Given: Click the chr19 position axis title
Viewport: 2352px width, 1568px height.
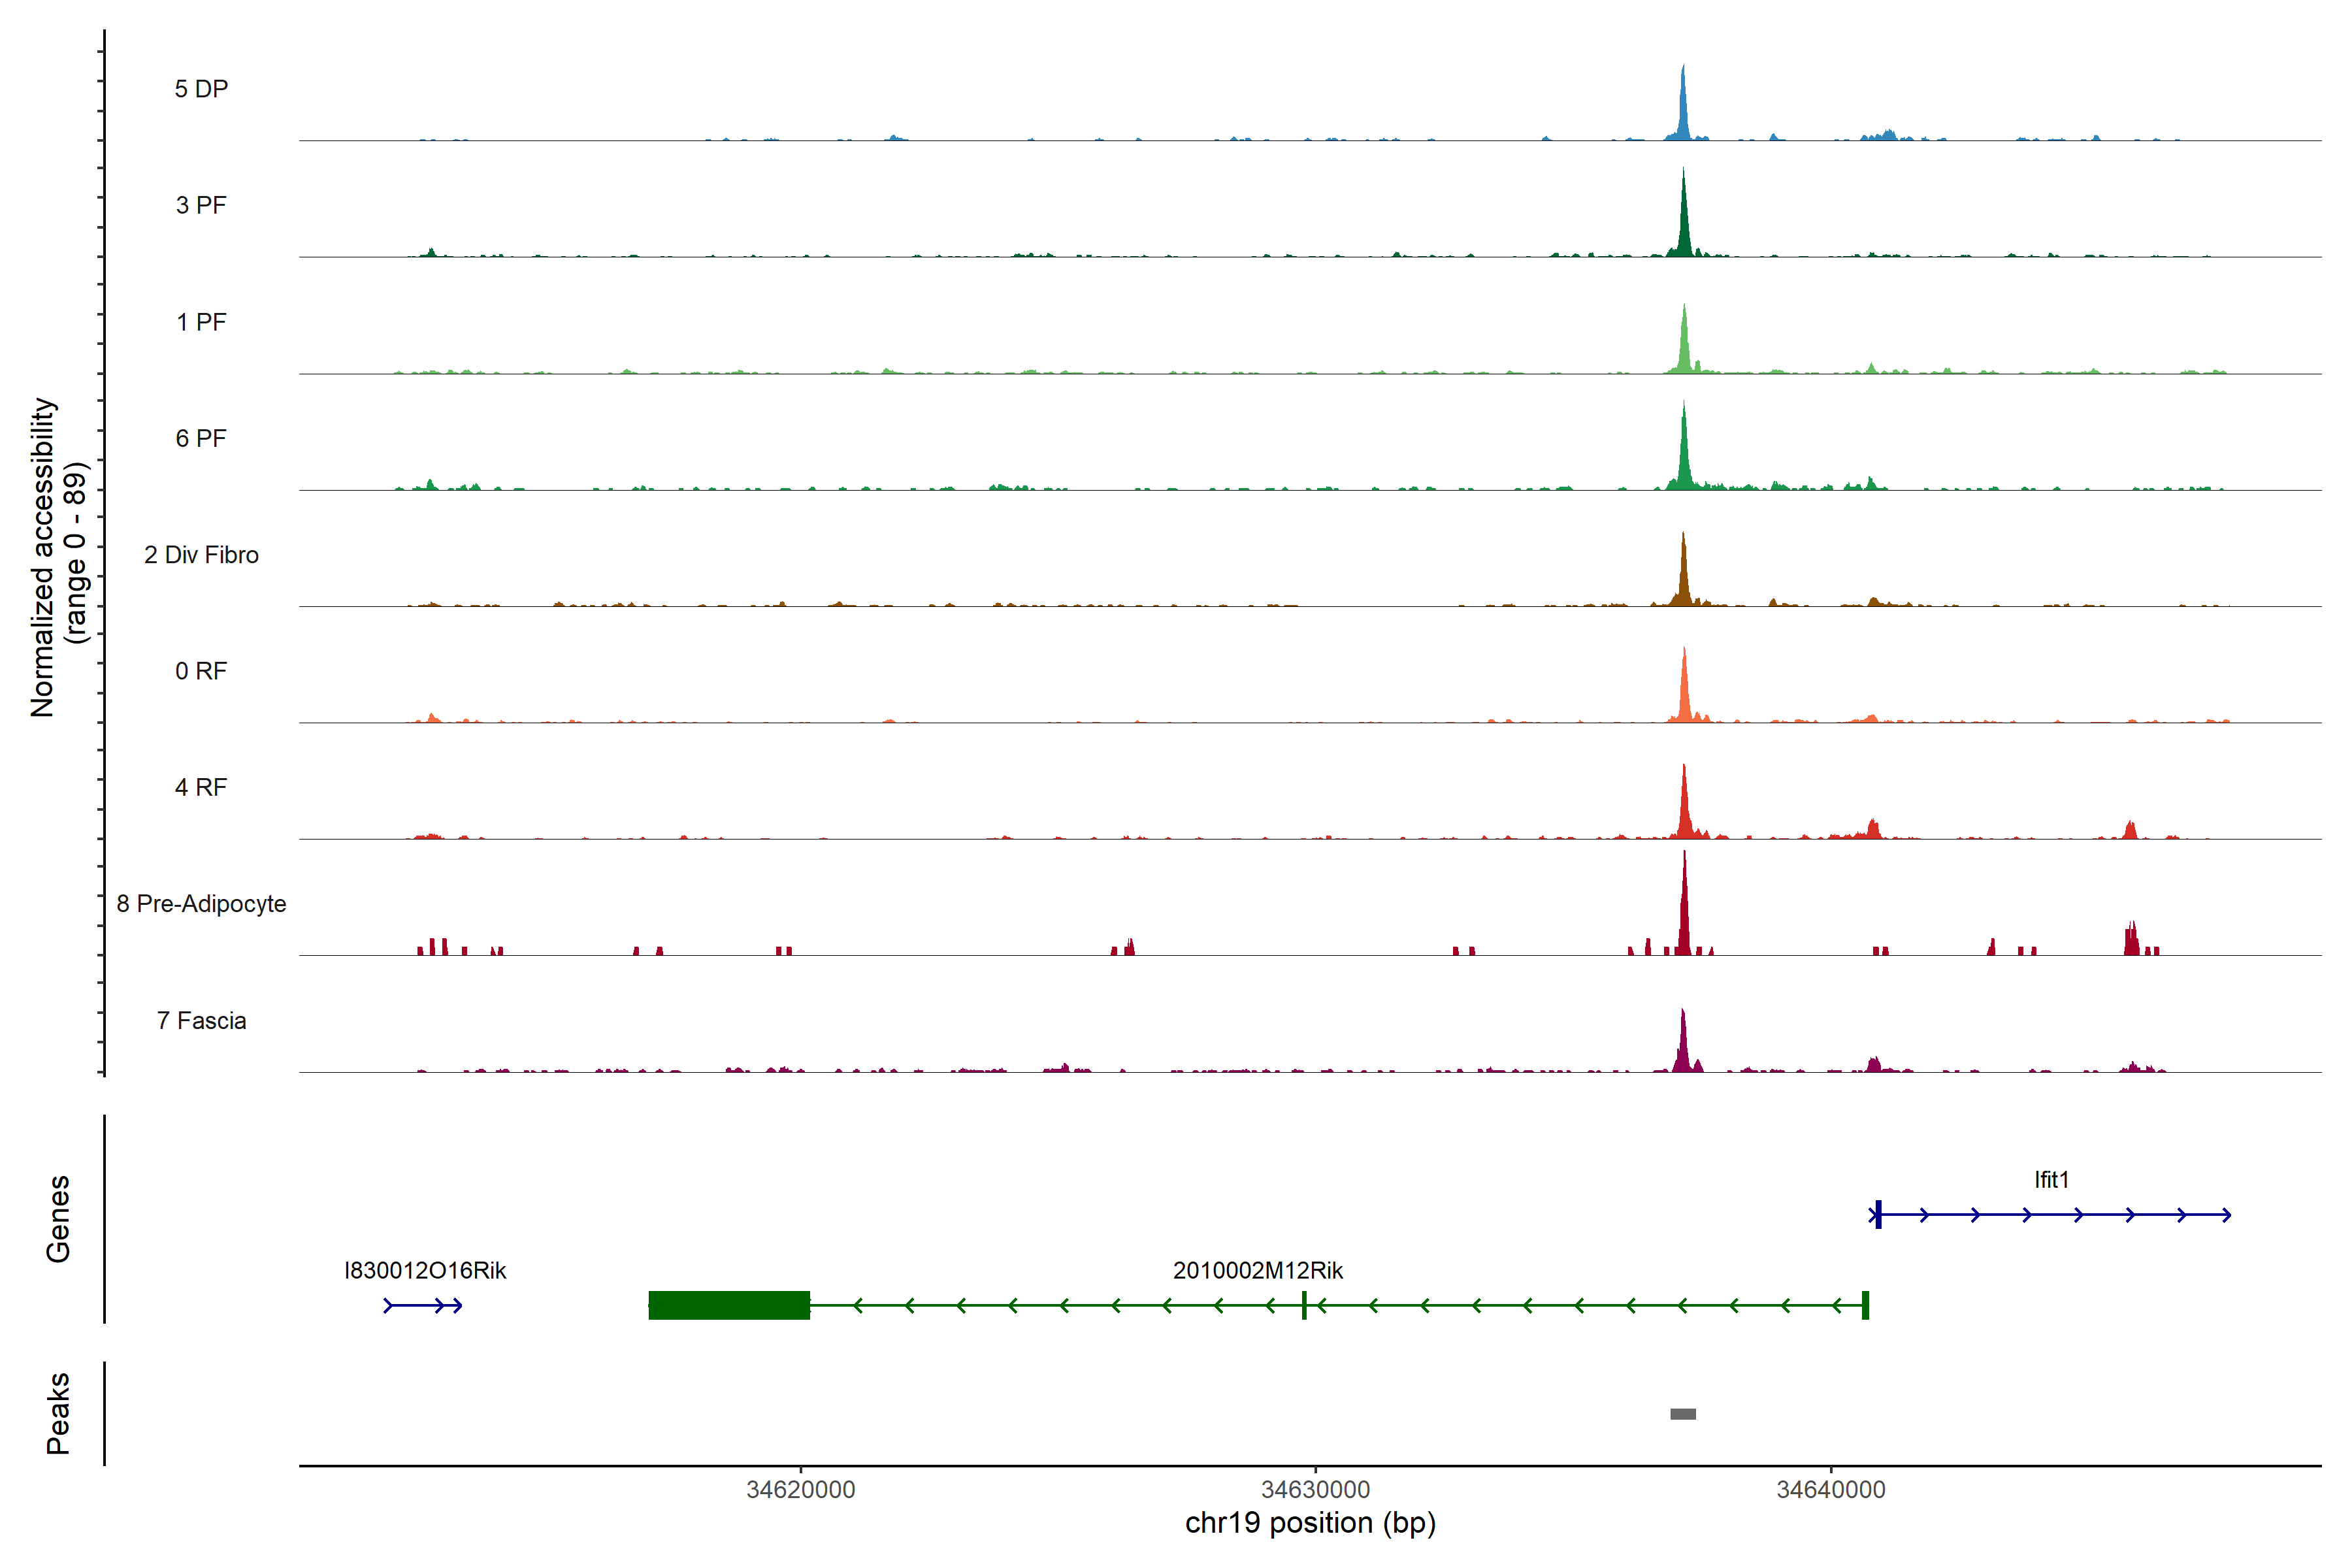Looking at the screenshot, I should tap(1310, 1523).
